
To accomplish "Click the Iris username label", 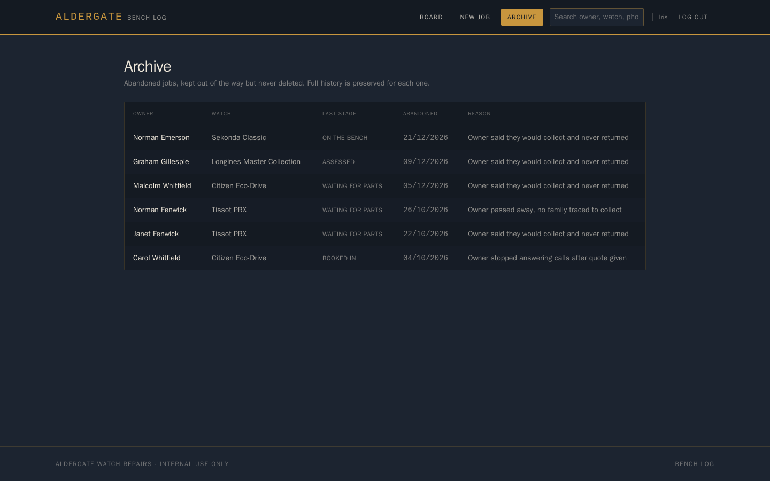I will pos(663,17).
